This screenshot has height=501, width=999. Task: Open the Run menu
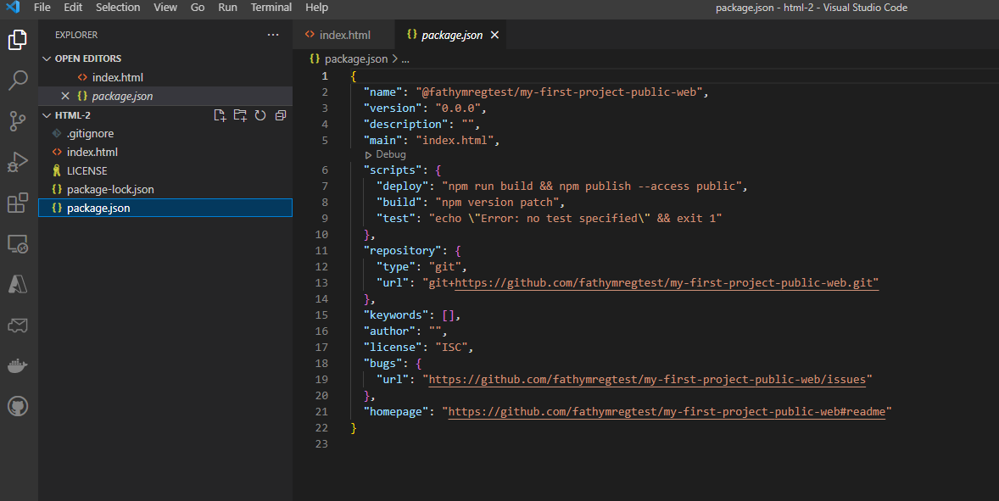coord(227,8)
